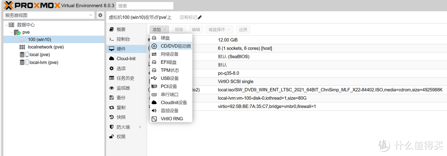Viewport: 447px width, 156px height.
Task: Select the 默认 (SeaBIOS) row
Action: tap(297, 56)
